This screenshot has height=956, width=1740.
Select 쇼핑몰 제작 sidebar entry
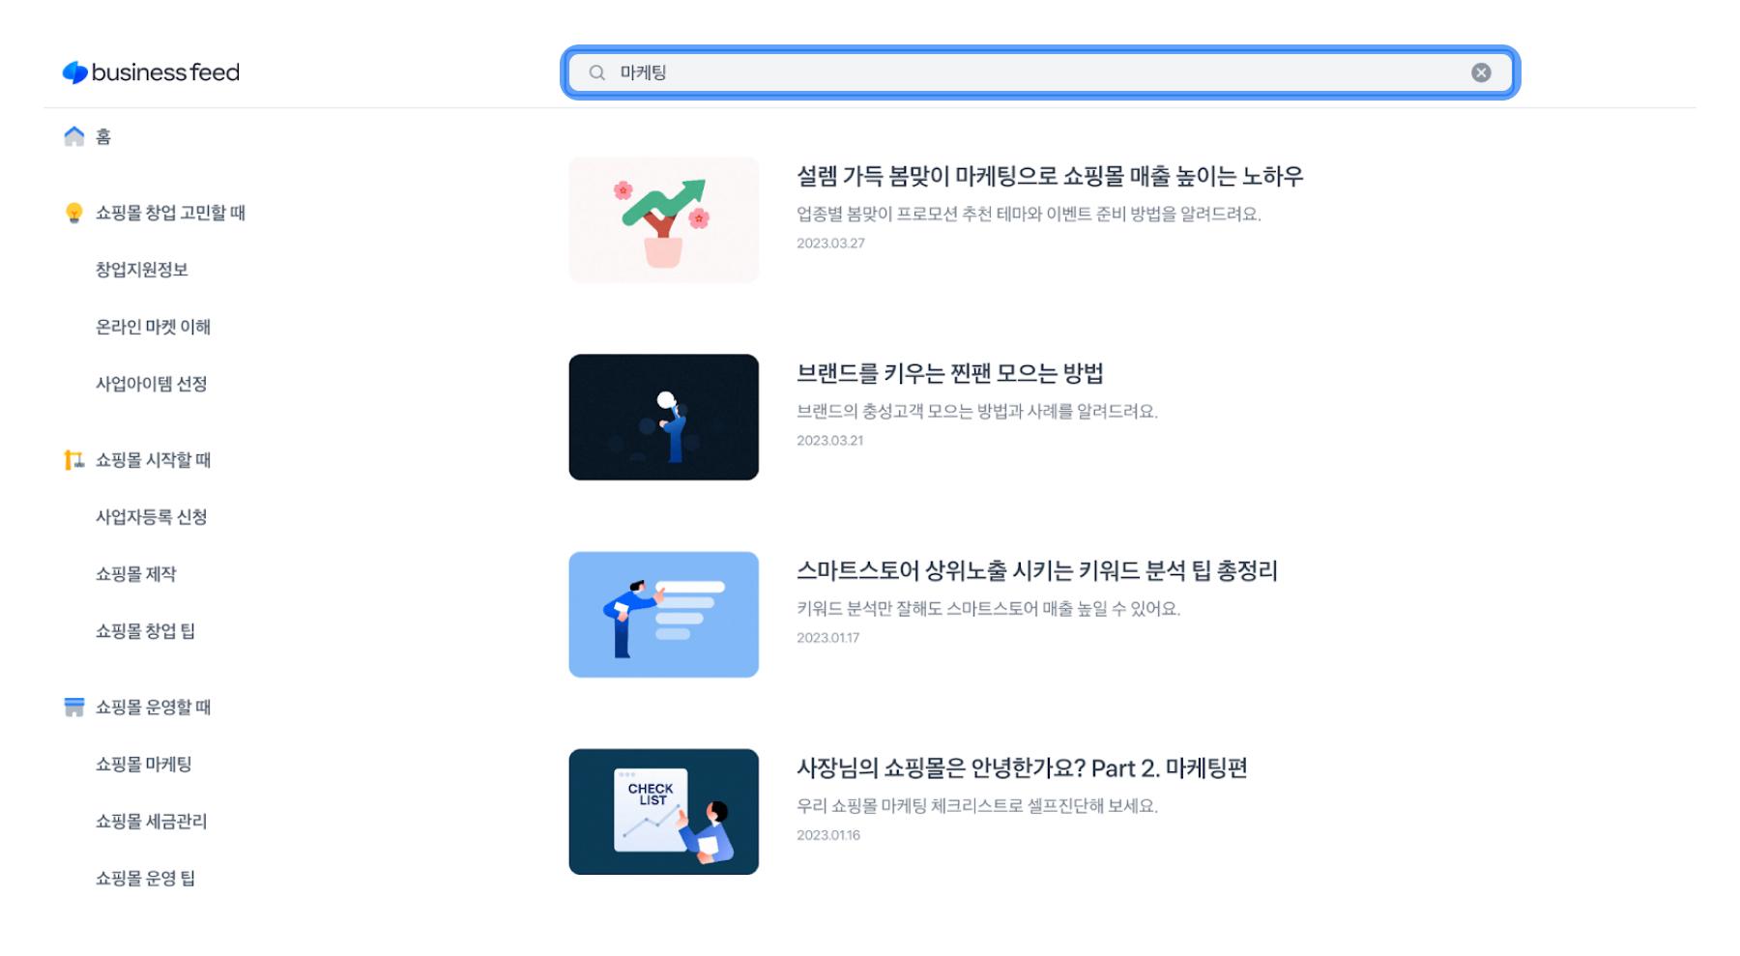(x=135, y=574)
